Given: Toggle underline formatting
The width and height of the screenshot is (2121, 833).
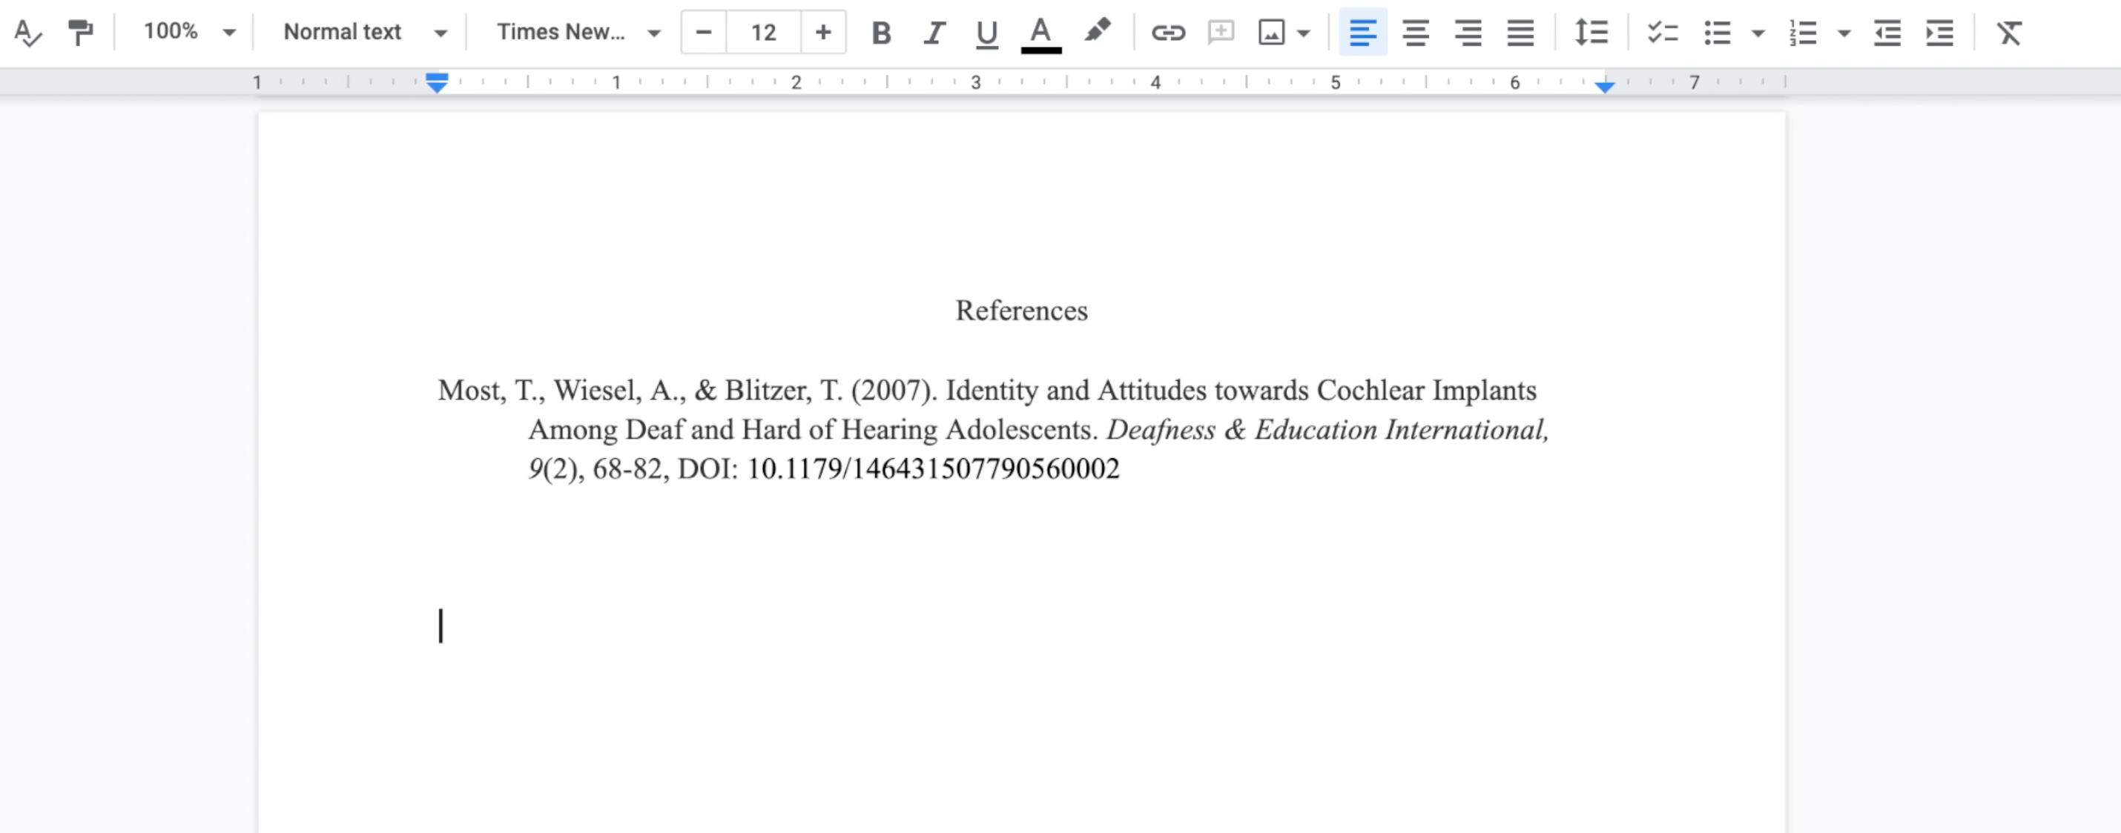Looking at the screenshot, I should pyautogui.click(x=986, y=33).
